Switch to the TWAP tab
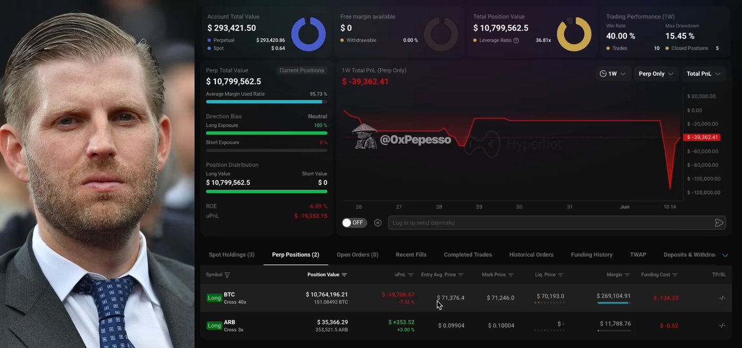 coord(638,255)
